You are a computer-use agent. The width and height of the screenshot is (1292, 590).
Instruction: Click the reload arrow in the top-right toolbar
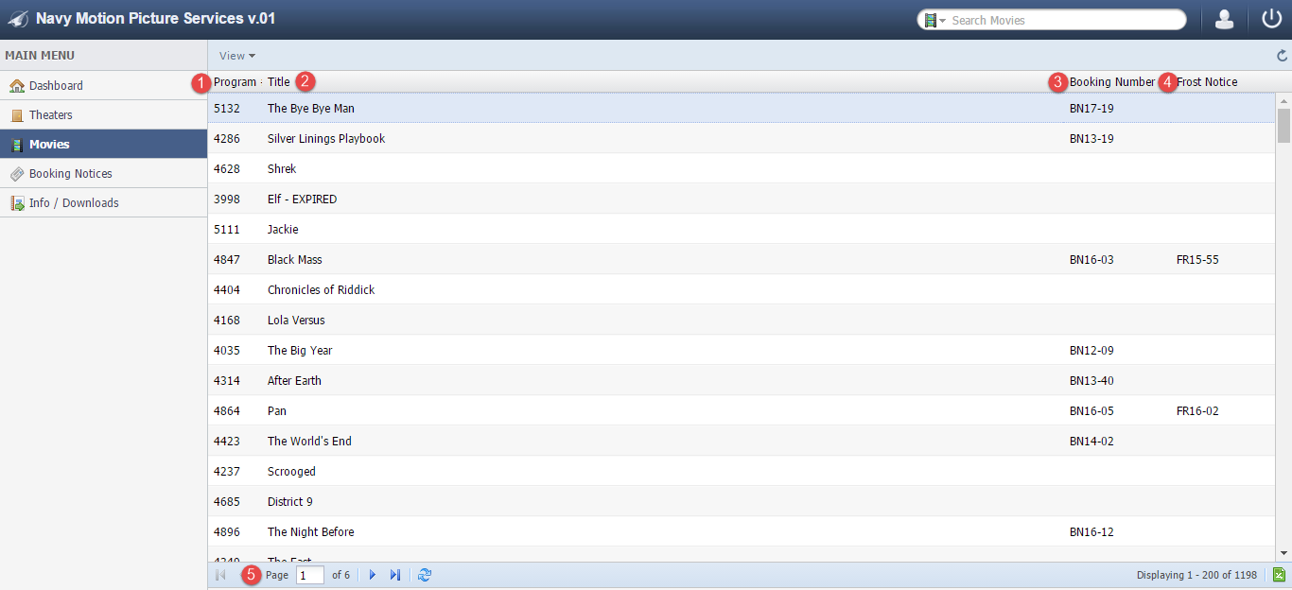click(x=1283, y=56)
